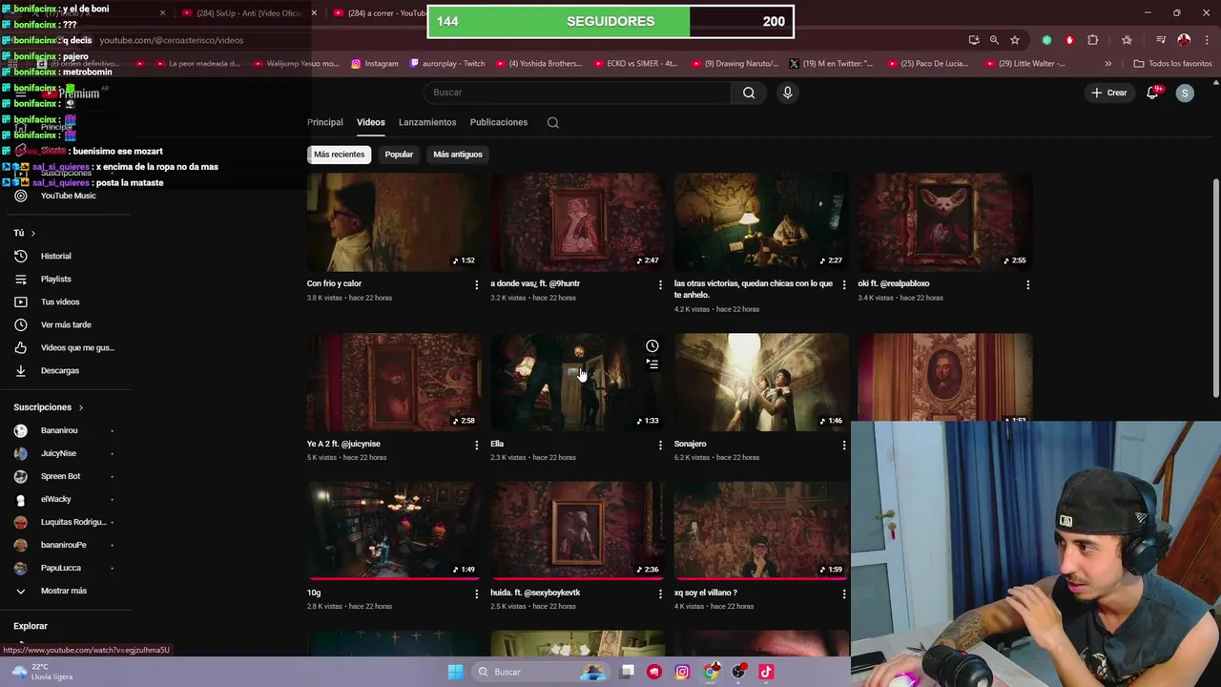
Task: Open the Con frío y calor title link
Action: pos(334,283)
